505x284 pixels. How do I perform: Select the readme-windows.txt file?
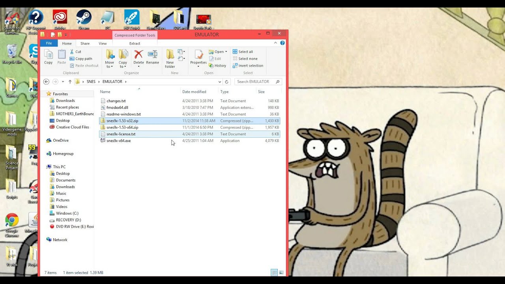point(189,114)
